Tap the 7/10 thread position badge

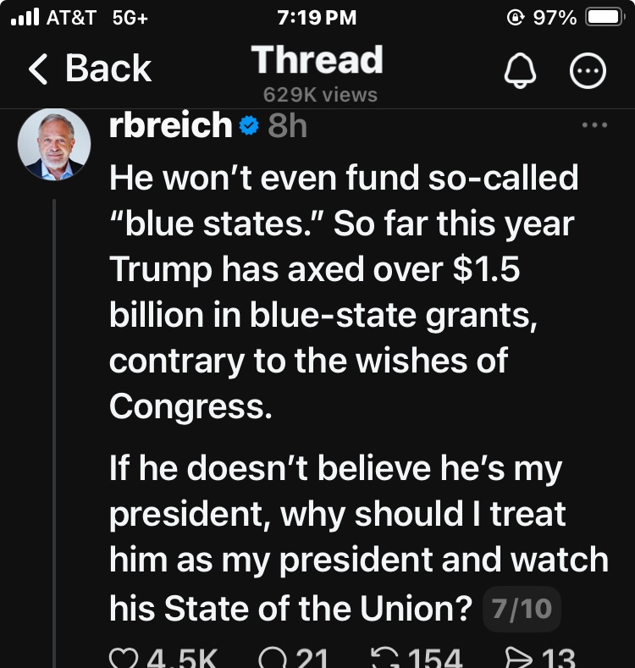coord(521,609)
